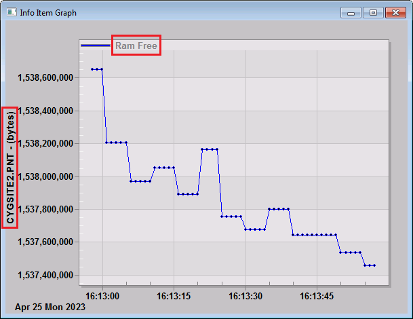The height and width of the screenshot is (319, 413).
Task: Click the 16:13:00 time axis label
Action: [x=102, y=296]
